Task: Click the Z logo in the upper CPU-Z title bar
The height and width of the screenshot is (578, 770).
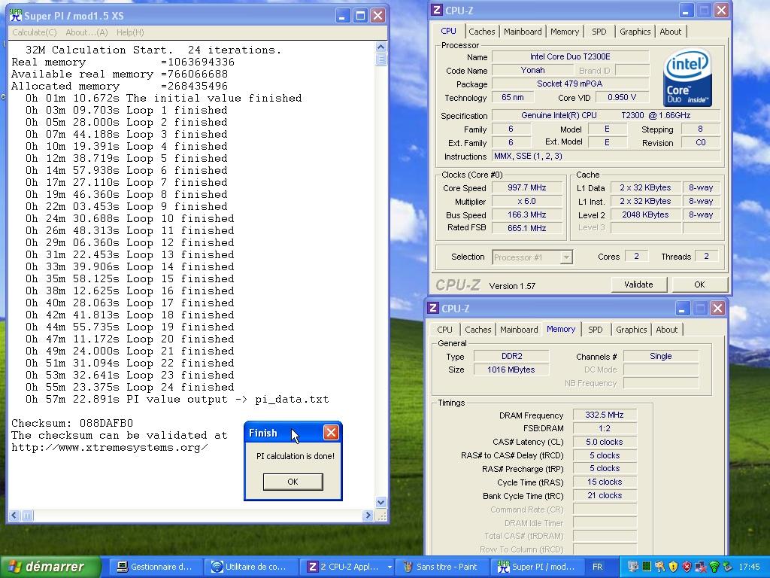Action: pos(437,10)
